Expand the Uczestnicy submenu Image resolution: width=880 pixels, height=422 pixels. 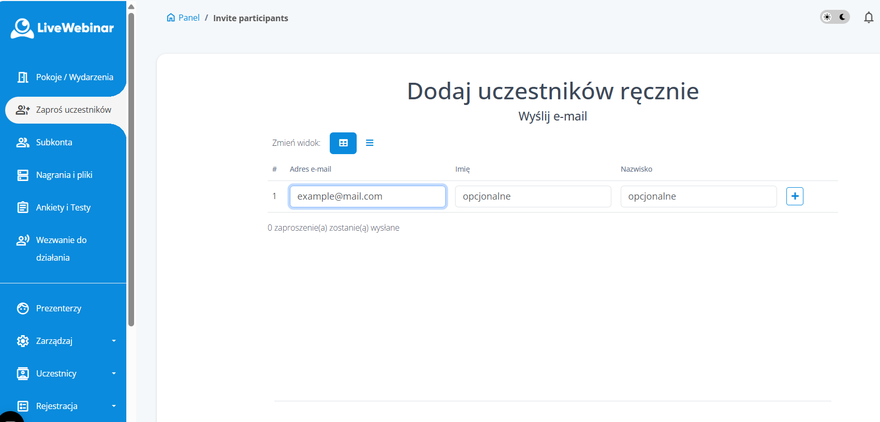[114, 373]
